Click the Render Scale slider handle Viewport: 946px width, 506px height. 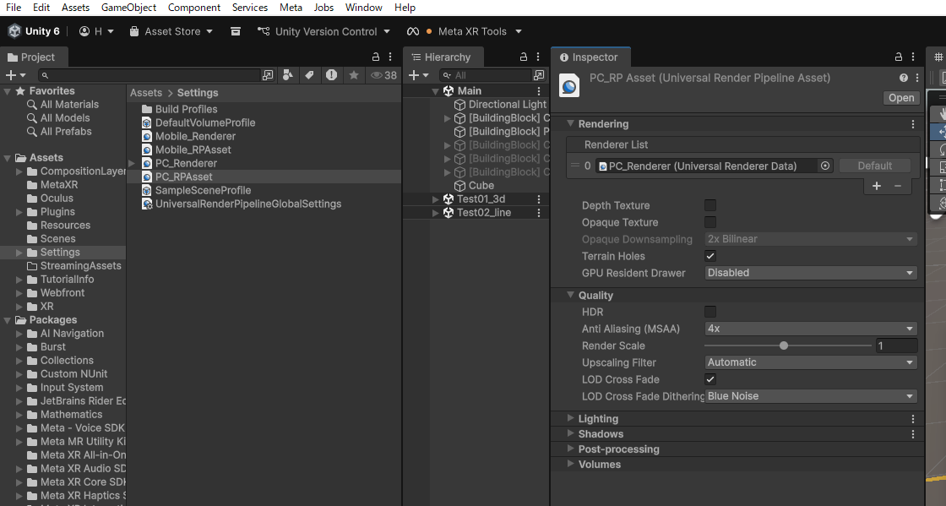point(784,345)
